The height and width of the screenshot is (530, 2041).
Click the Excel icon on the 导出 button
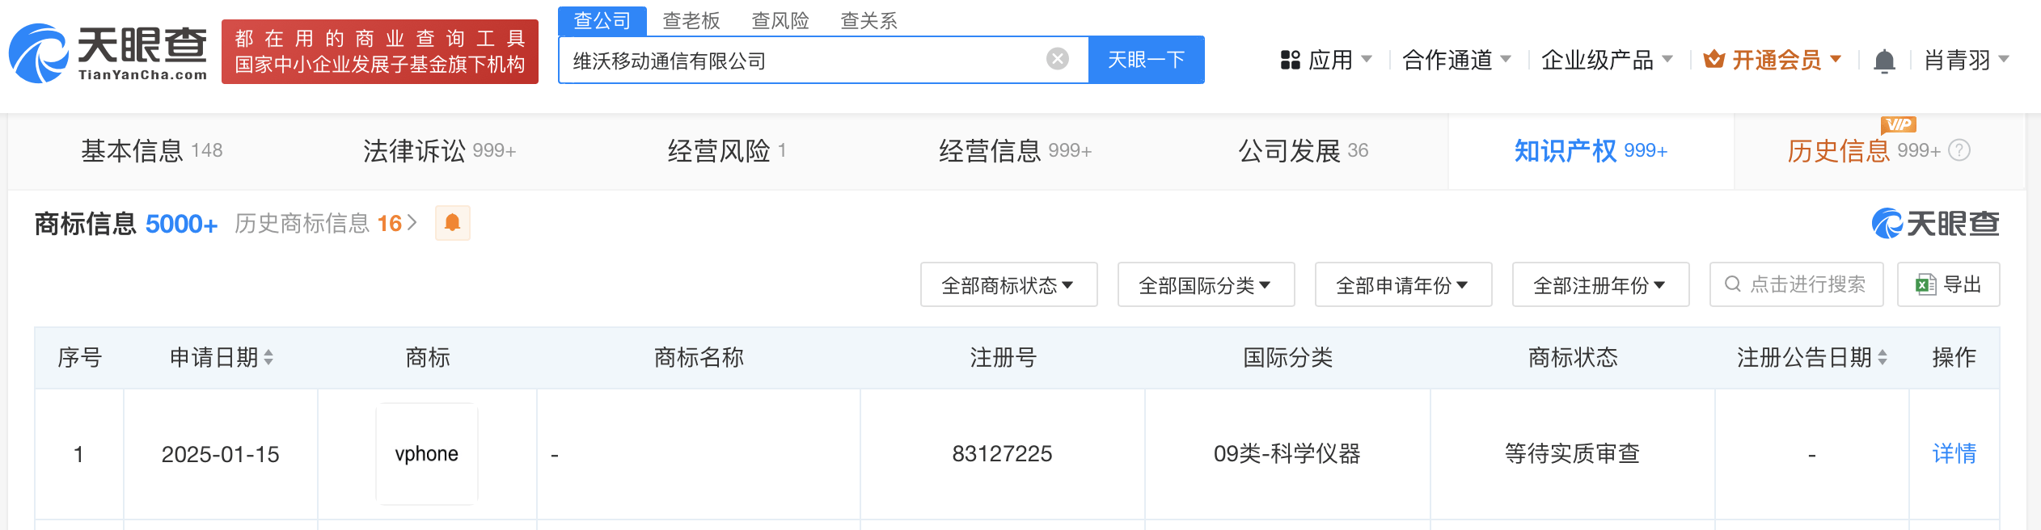tap(1925, 284)
